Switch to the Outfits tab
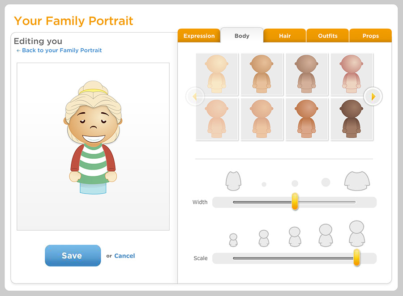403x296 pixels. tap(328, 36)
